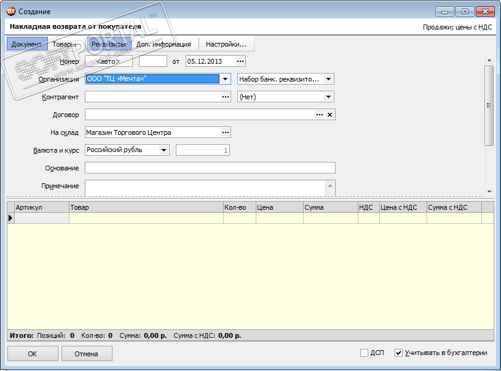This screenshot has height=371, width=501.
Task: Click the application icon in the title bar
Action: click(11, 11)
